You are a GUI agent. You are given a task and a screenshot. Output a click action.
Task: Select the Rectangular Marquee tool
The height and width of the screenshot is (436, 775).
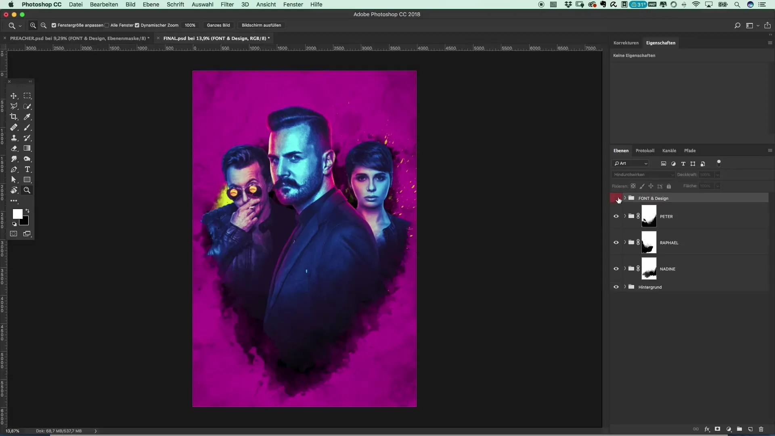27,96
